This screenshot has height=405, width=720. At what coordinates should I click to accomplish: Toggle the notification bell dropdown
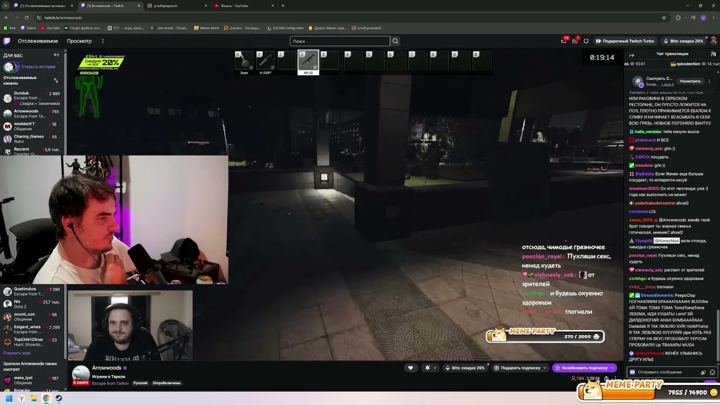(431, 368)
